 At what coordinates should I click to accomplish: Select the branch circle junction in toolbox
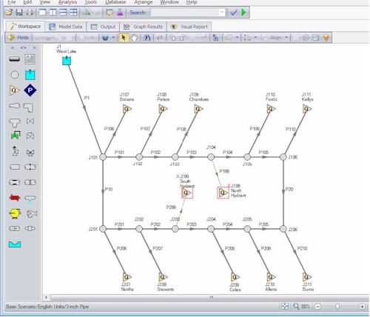click(x=15, y=75)
